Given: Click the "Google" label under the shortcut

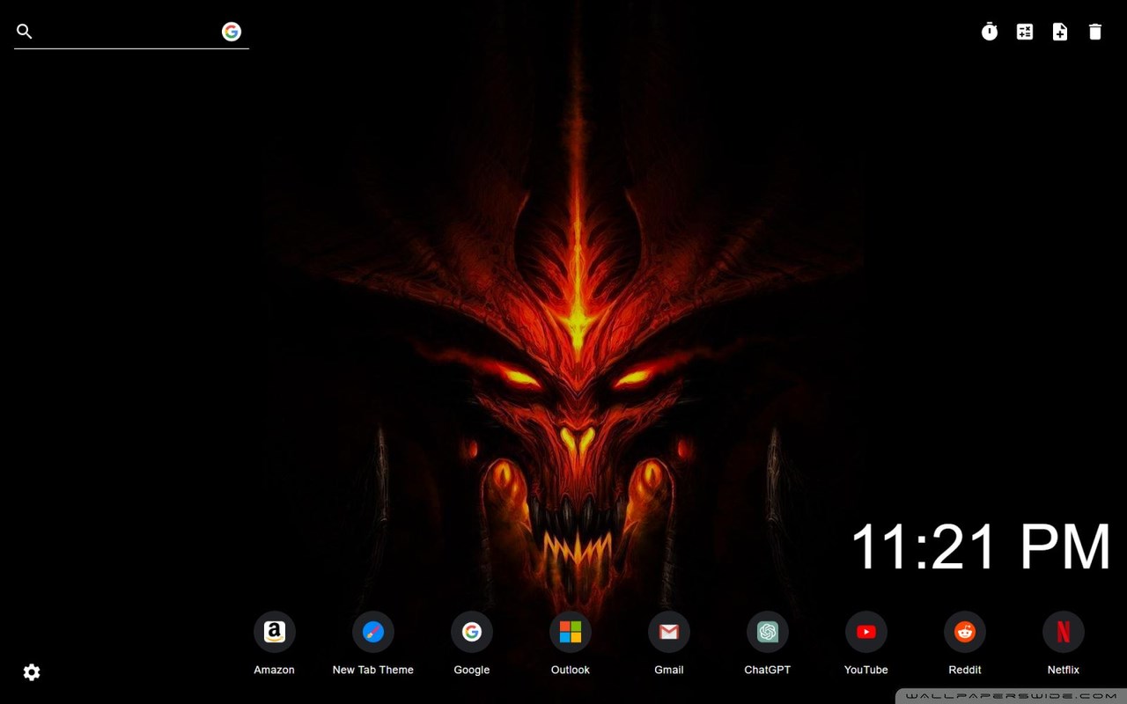Looking at the screenshot, I should (x=472, y=670).
